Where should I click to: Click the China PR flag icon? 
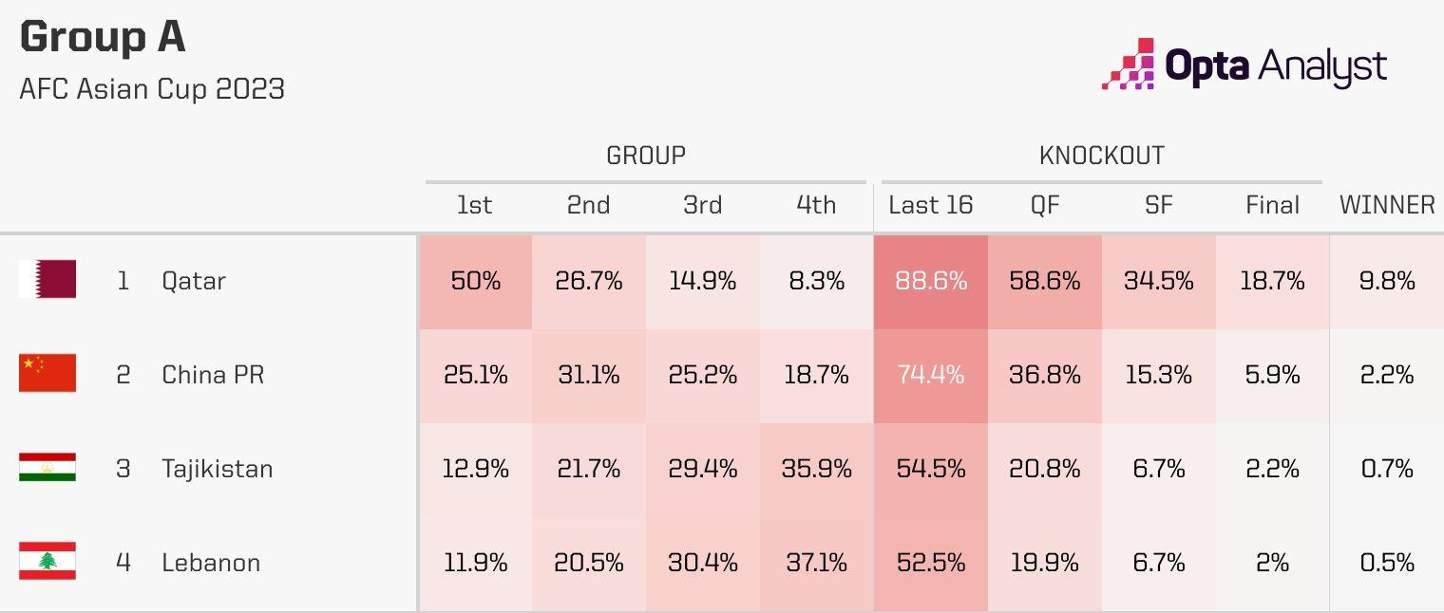tap(47, 374)
